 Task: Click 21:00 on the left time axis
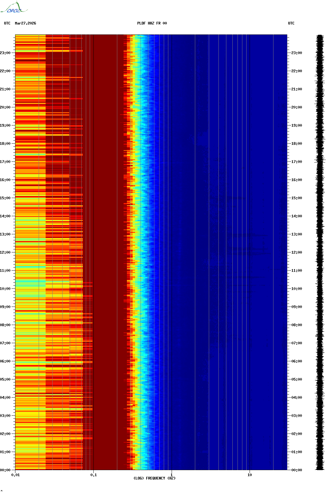5,89
